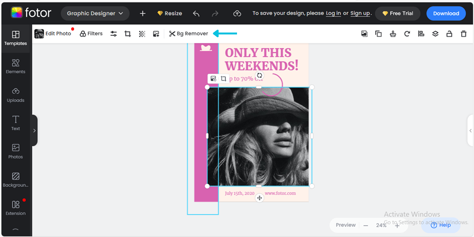This screenshot has height=237, width=474.
Task: Click Edit Photo in the toolbar
Action: pos(53,34)
